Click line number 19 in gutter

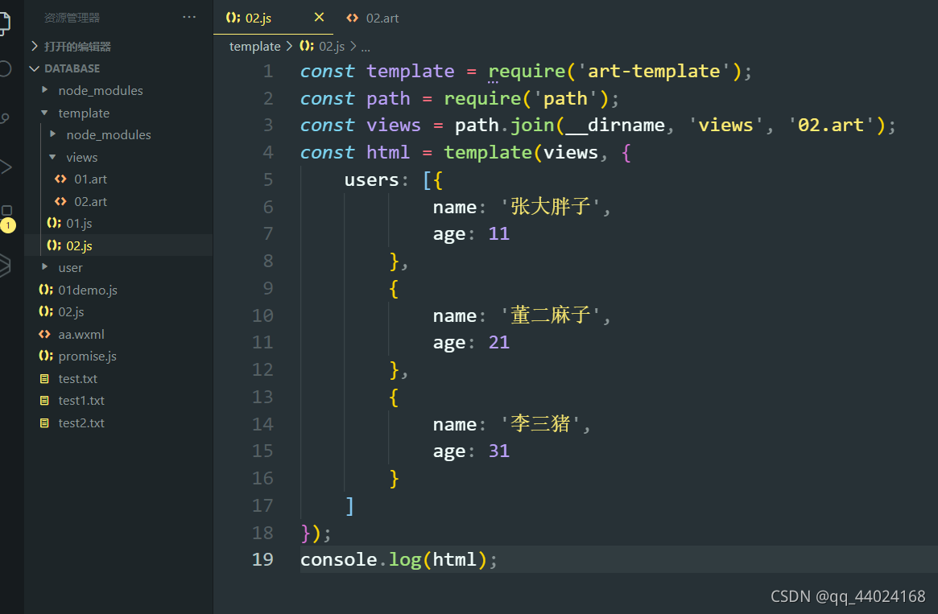[262, 559]
